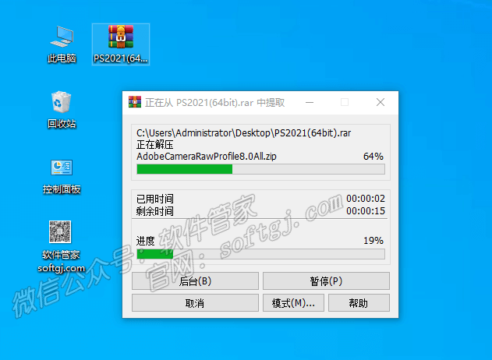Open the 模式(M)... mode button
The width and height of the screenshot is (492, 360).
(x=293, y=303)
